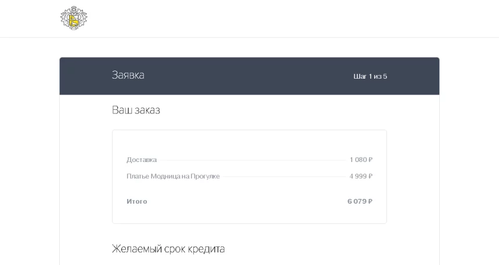The width and height of the screenshot is (499, 265).
Task: Click the Tinkoff bank crest logo
Action: click(73, 18)
